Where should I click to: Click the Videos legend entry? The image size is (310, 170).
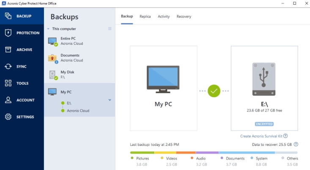click(169, 161)
